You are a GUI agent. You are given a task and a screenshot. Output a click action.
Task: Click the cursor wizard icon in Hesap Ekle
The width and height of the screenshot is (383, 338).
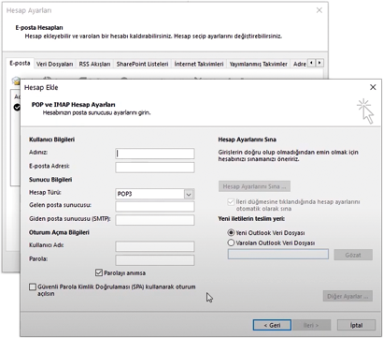(x=365, y=111)
